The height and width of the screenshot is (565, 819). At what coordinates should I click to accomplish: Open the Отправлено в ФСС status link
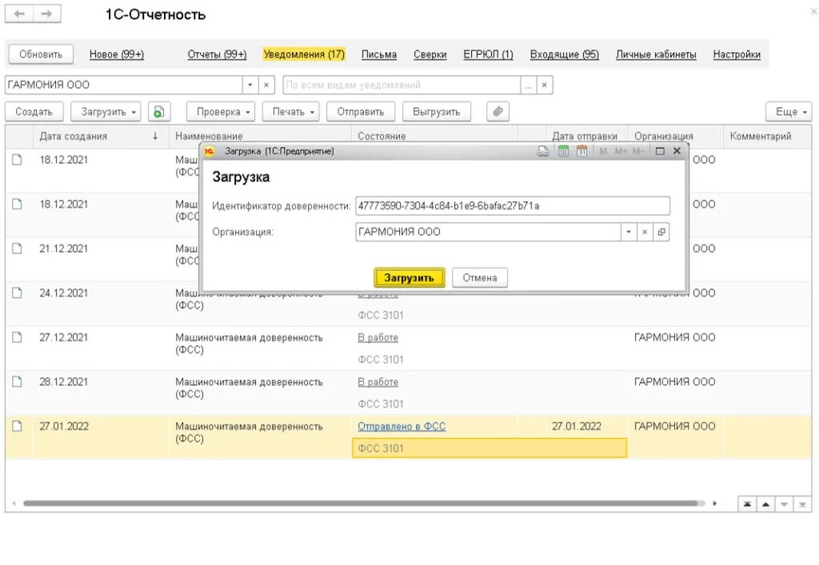point(402,426)
